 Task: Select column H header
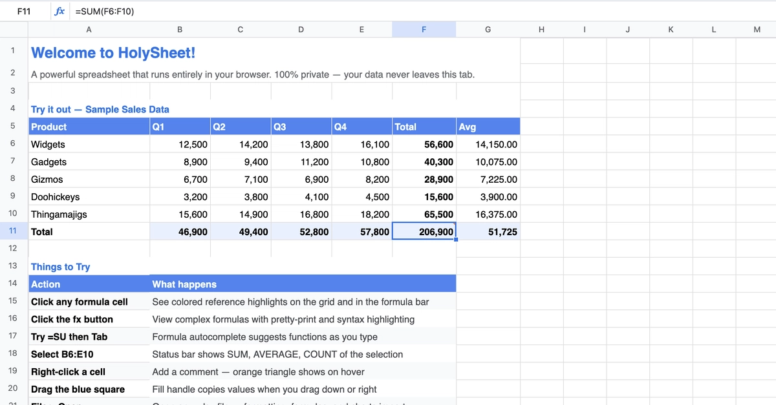tap(541, 29)
